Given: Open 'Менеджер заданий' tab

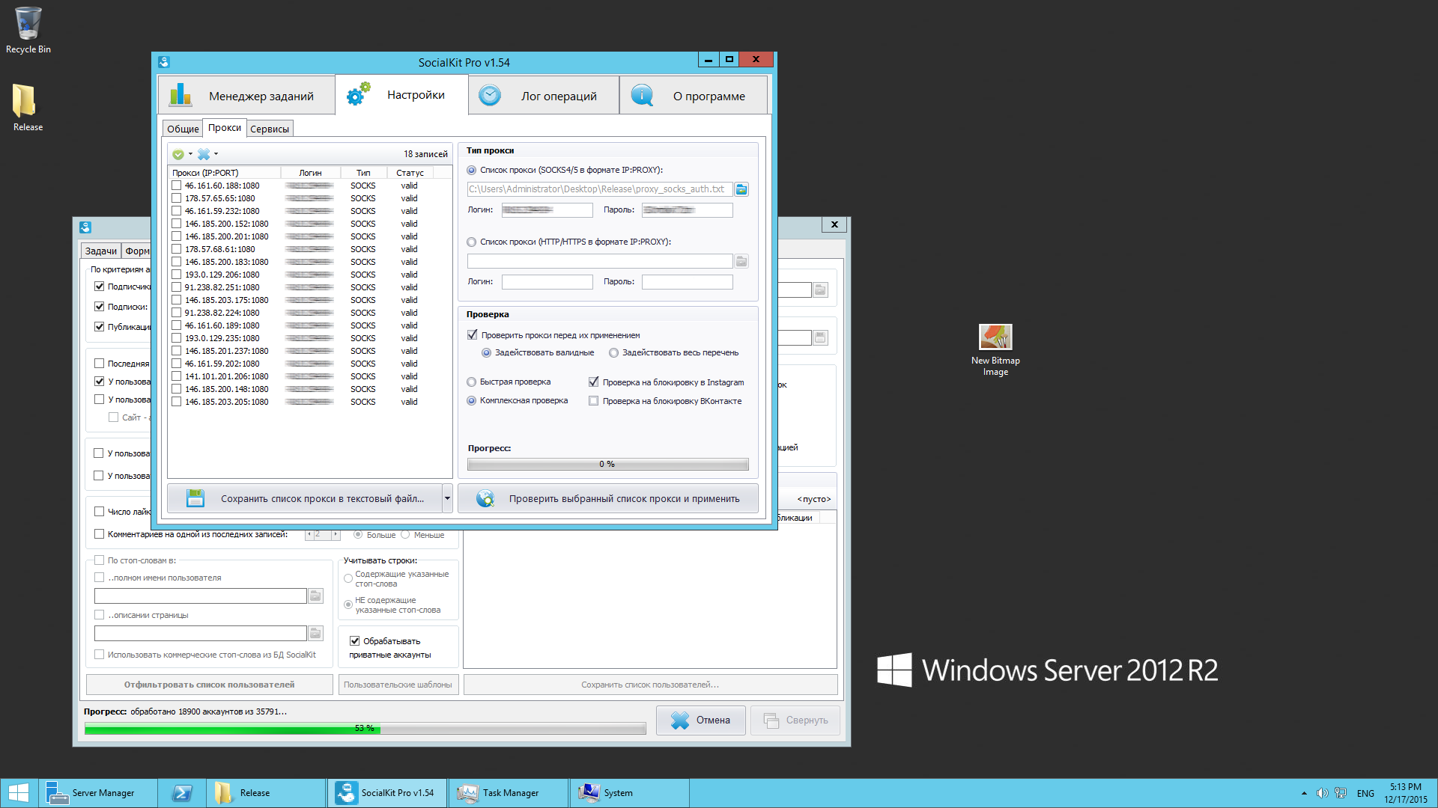Looking at the screenshot, I should 246,96.
